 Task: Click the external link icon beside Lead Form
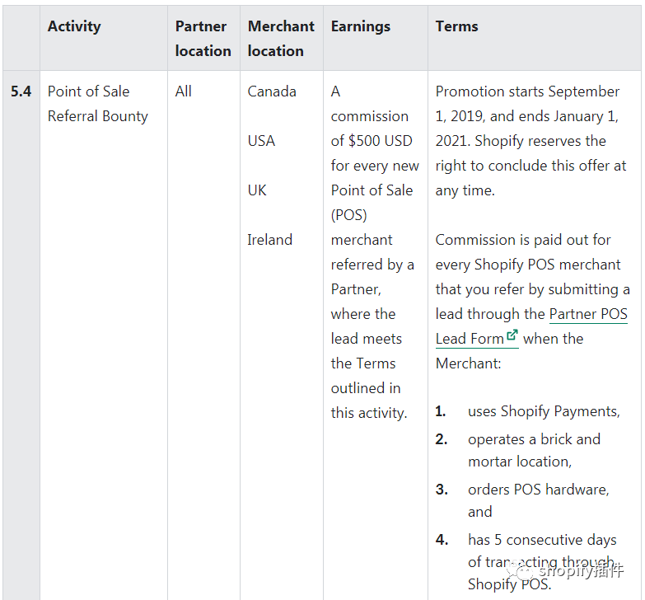click(x=512, y=335)
